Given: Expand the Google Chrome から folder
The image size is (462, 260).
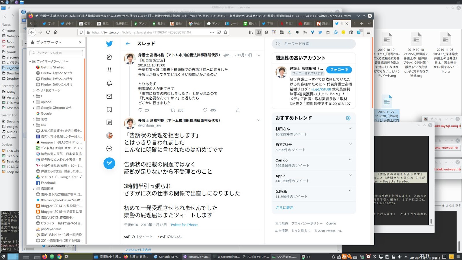Looking at the screenshot, I should coord(34,108).
